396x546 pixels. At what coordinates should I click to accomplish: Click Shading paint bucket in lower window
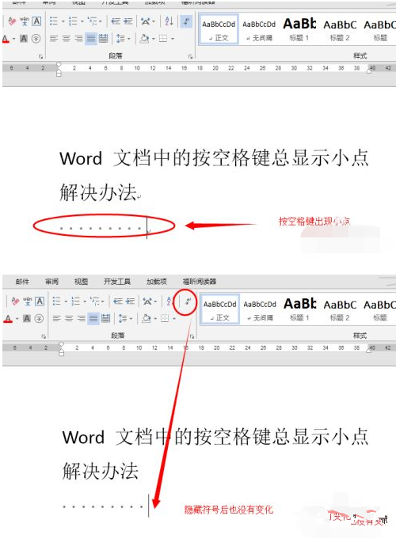(147, 318)
